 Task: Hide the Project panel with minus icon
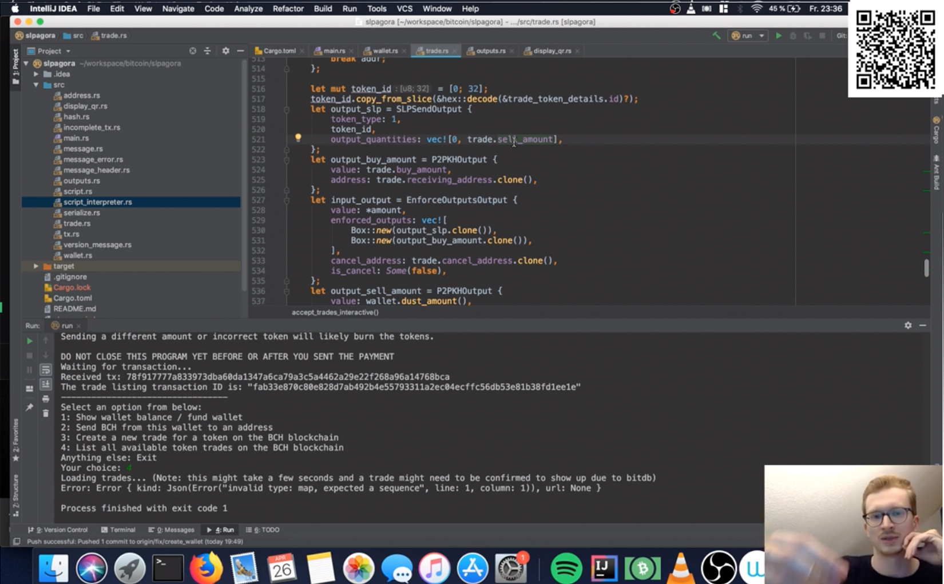(x=240, y=51)
